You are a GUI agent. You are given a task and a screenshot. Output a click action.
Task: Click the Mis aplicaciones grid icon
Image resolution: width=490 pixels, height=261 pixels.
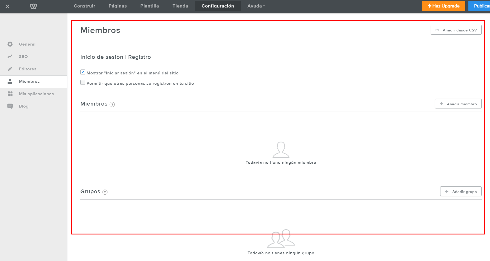(10, 94)
